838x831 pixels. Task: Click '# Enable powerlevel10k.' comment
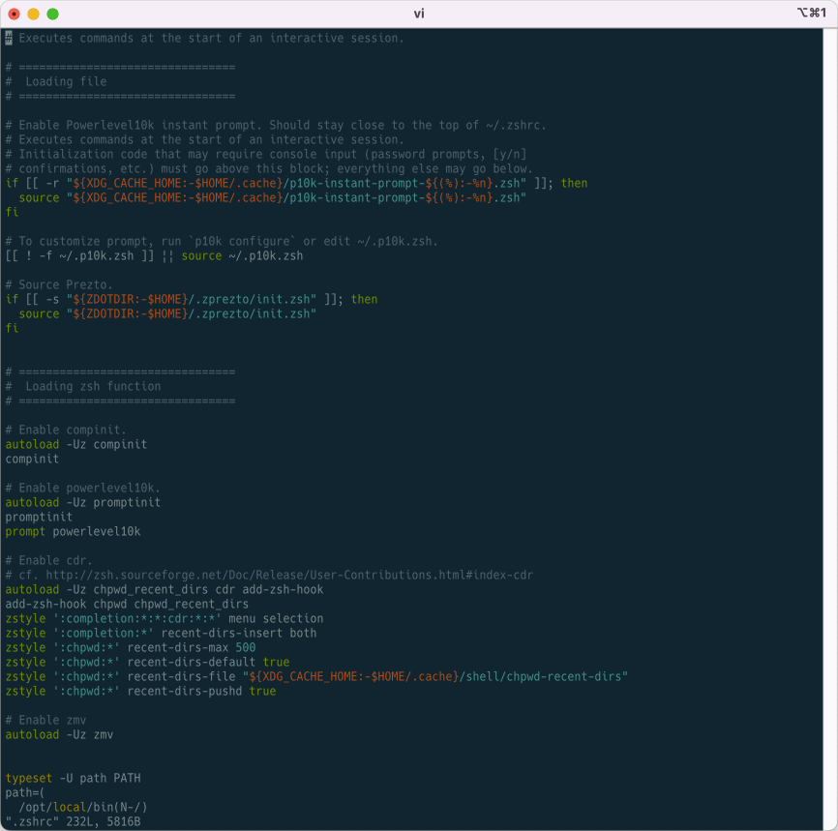[83, 488]
